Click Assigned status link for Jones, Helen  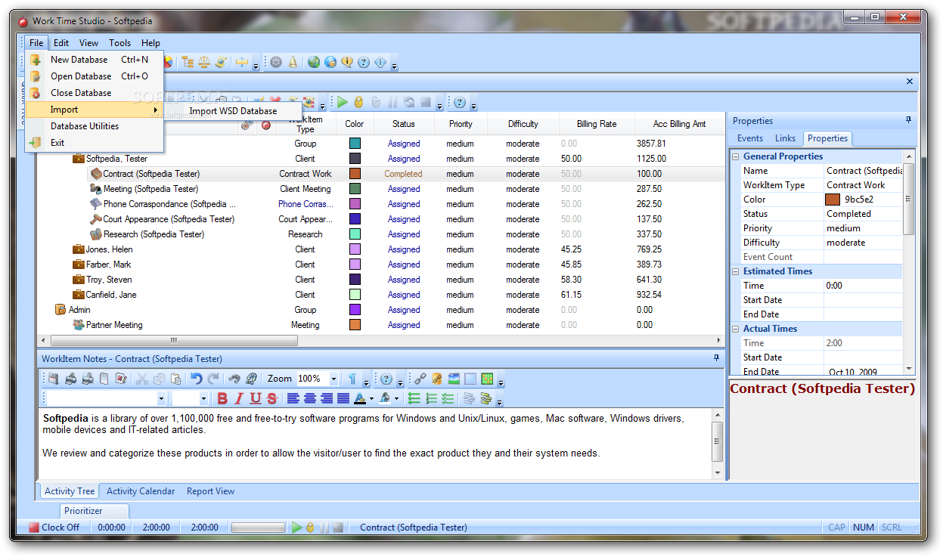pos(404,249)
